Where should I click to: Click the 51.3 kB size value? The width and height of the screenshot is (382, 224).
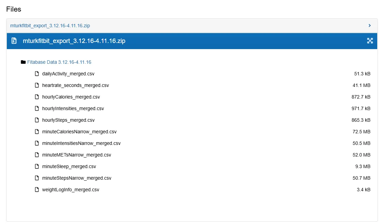point(362,74)
